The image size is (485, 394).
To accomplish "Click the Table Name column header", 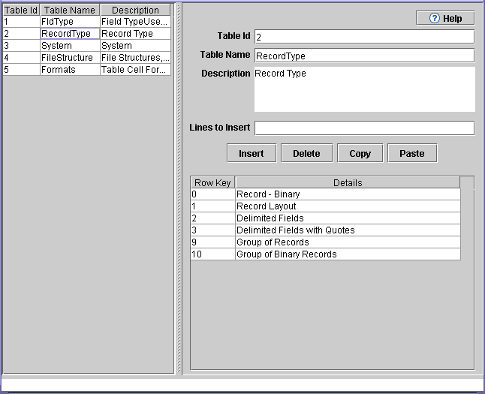I will [x=70, y=11].
